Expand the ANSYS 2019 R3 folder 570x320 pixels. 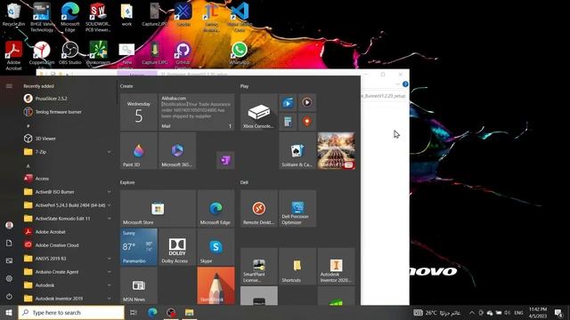pos(68,259)
